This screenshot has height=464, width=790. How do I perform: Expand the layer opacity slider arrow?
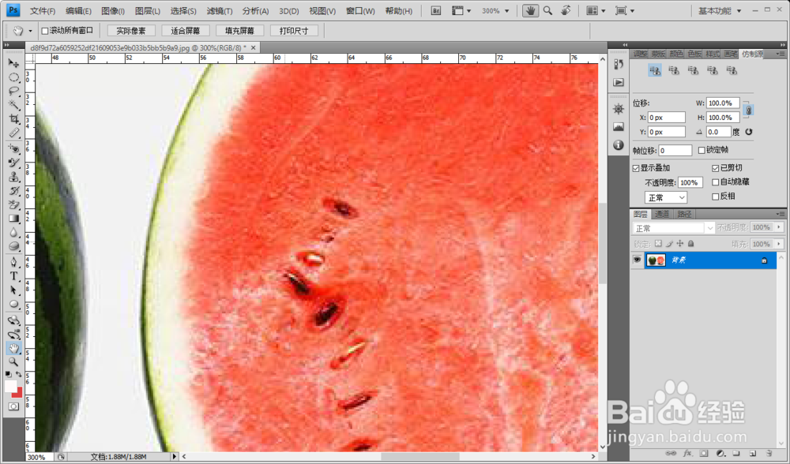point(779,227)
